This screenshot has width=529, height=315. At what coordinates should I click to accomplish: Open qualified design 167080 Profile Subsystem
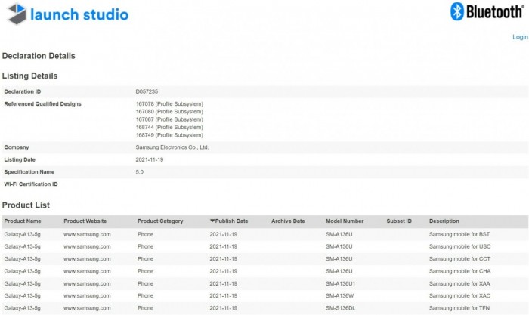169,112
